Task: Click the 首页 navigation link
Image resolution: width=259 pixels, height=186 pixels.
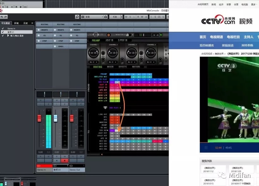Action: pyautogui.click(x=203, y=37)
